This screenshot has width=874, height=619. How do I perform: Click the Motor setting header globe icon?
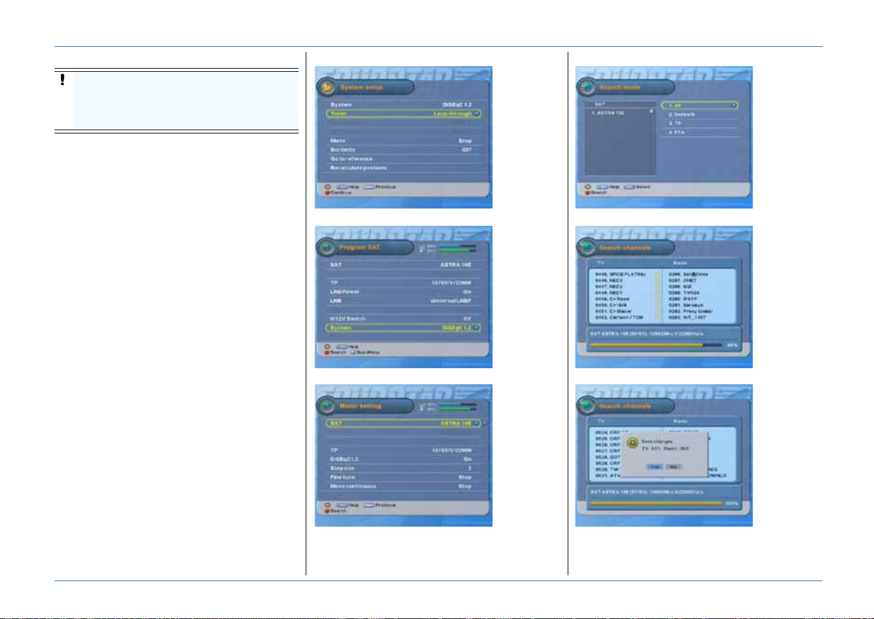tap(327, 405)
